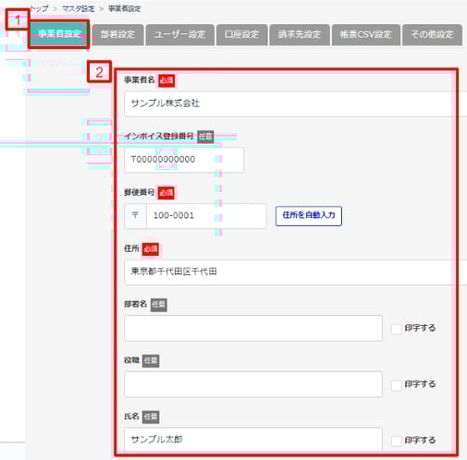Screen dimensions: 467x460
Task: Open the 事業者設定 tab
Action: pyautogui.click(x=59, y=34)
